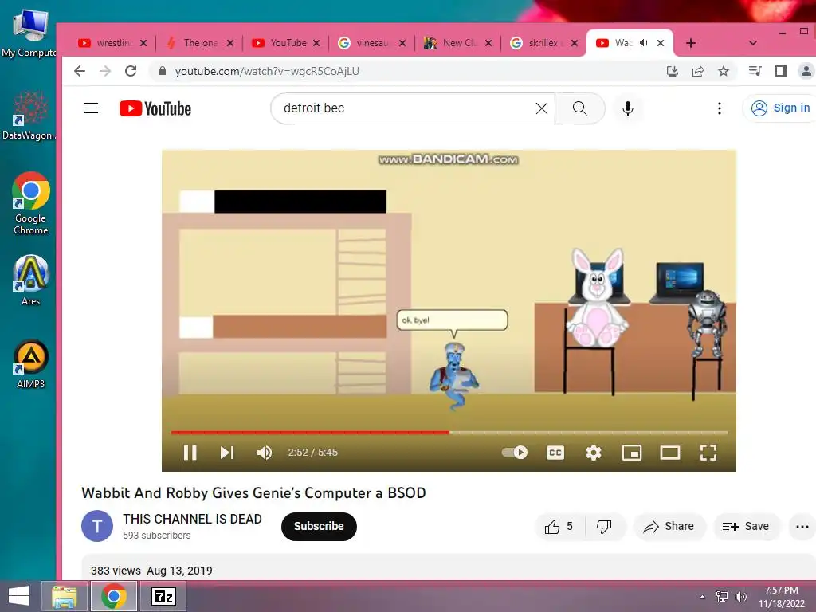This screenshot has width=816, height=612.
Task: Select the AIMP3 desktop shortcut
Action: (x=31, y=363)
